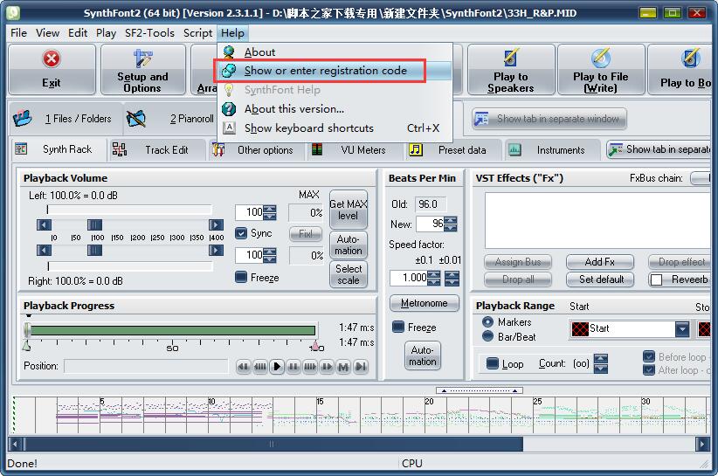Select the Bar/Beat radio button
The height and width of the screenshot is (476, 718).
(x=487, y=336)
